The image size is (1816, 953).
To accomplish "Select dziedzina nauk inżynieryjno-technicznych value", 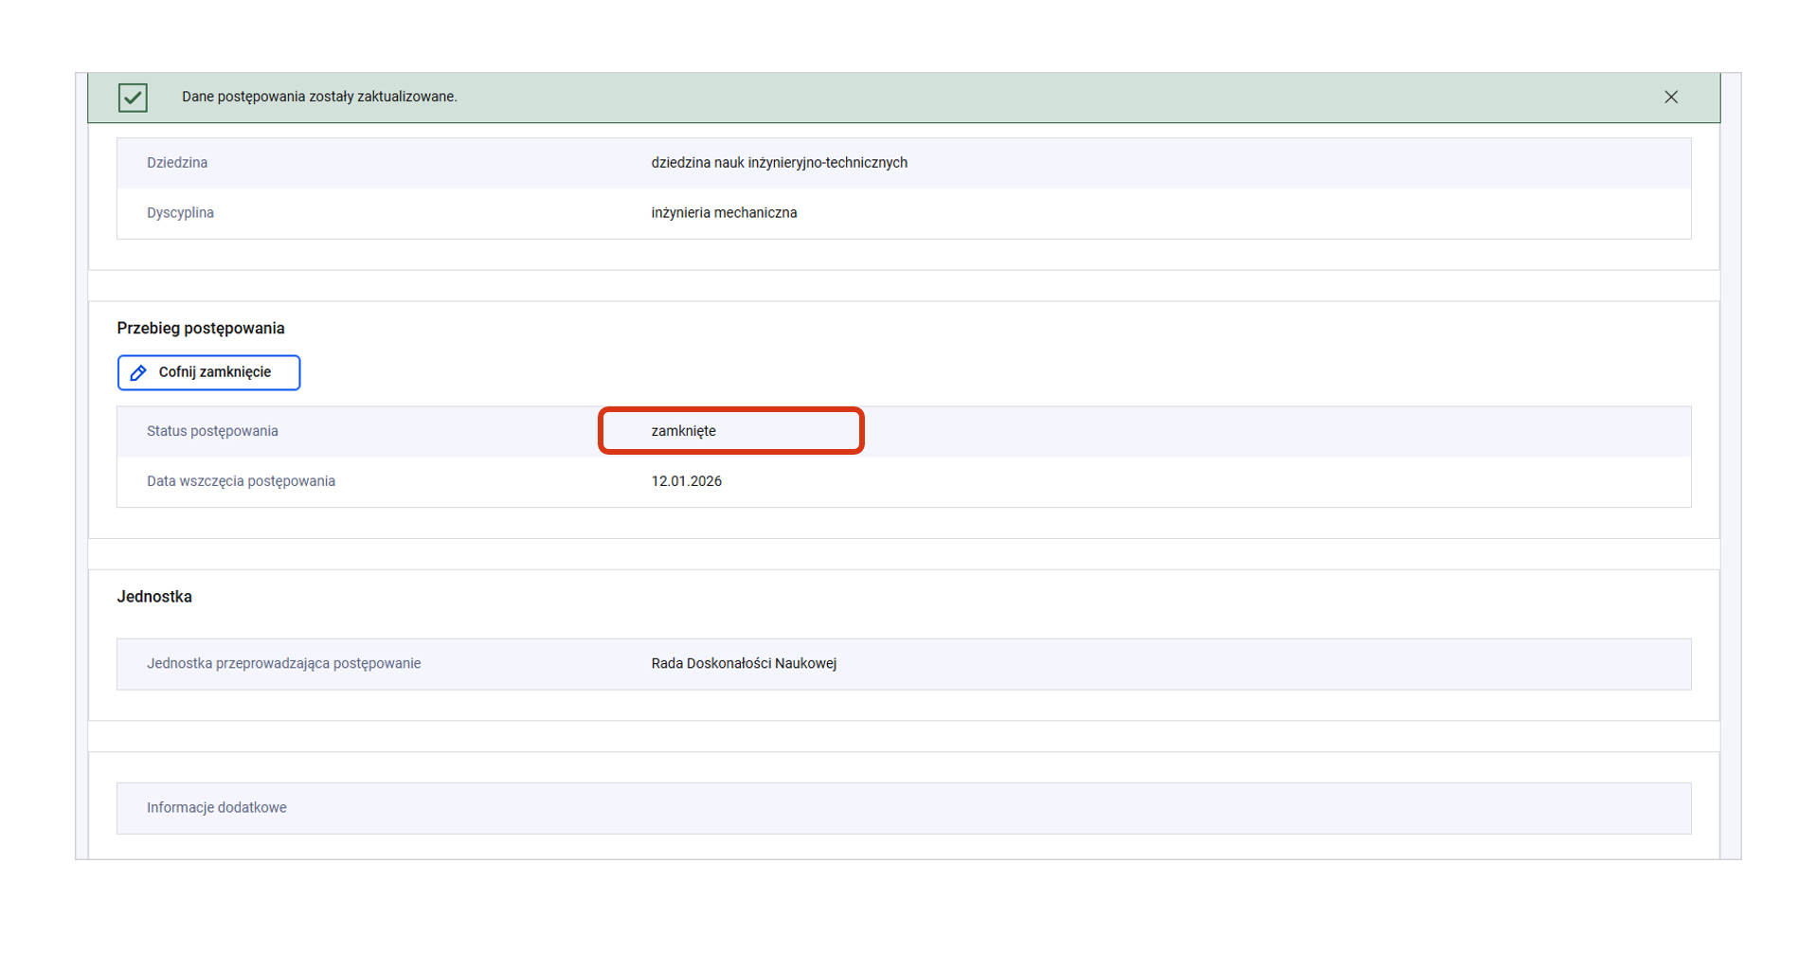I will 779,163.
